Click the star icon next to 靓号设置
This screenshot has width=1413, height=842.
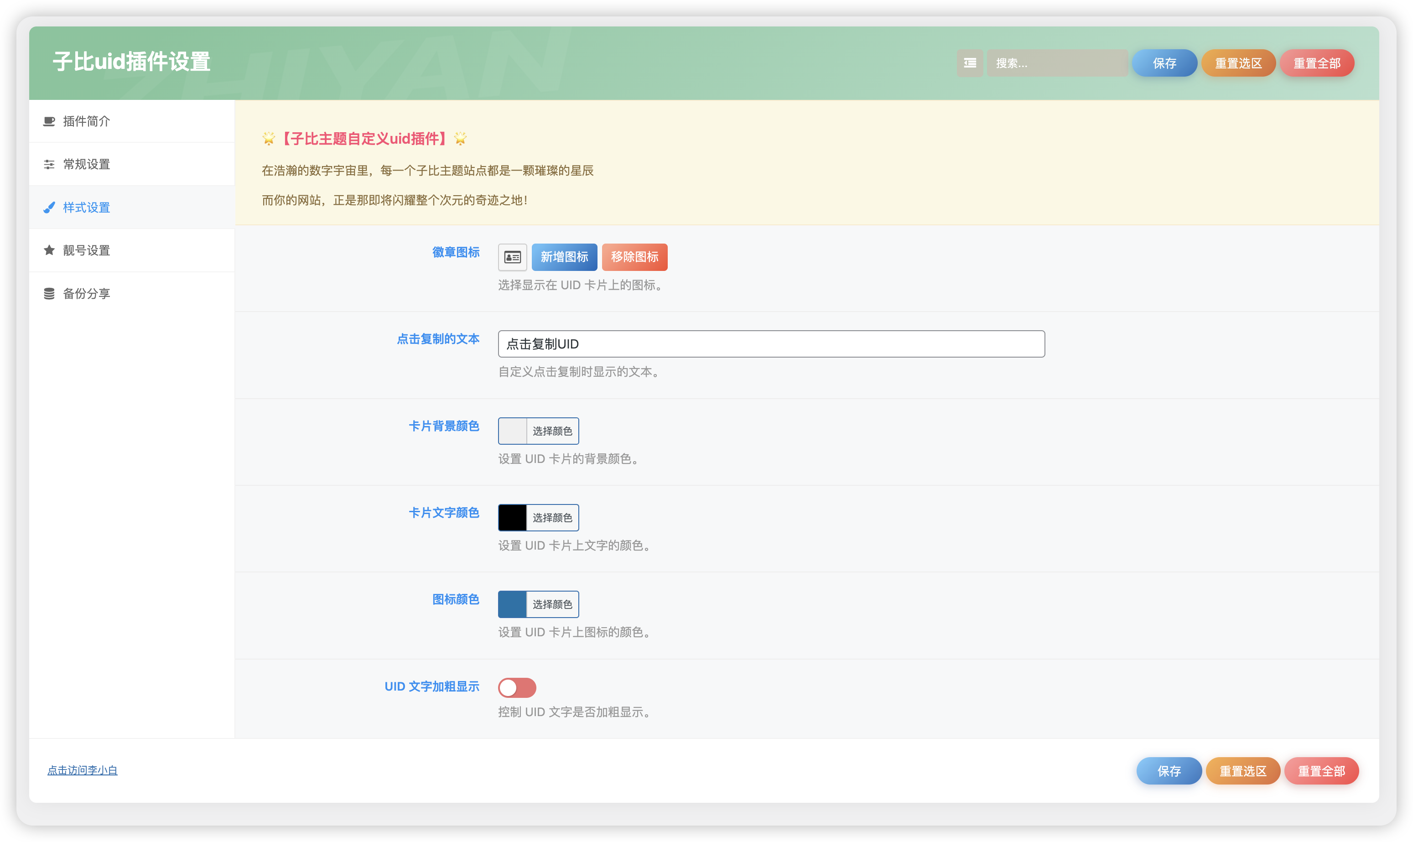coord(49,249)
